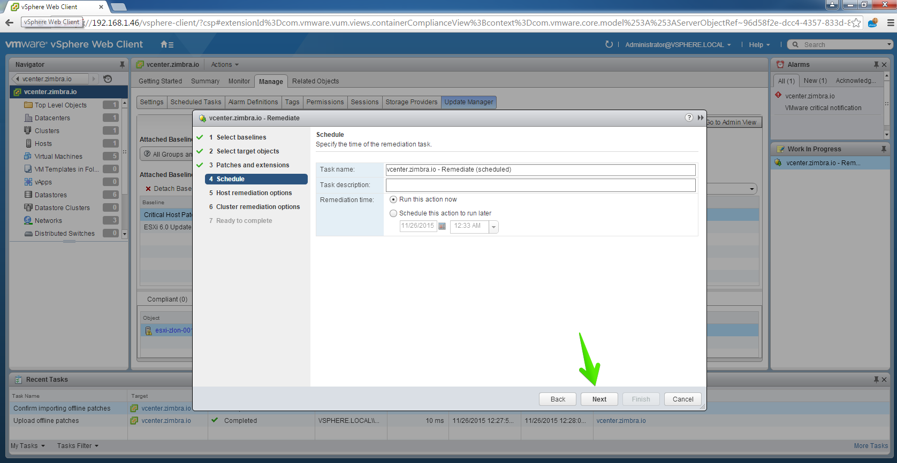Select Run this action now
This screenshot has height=463, width=897.
(x=393, y=199)
